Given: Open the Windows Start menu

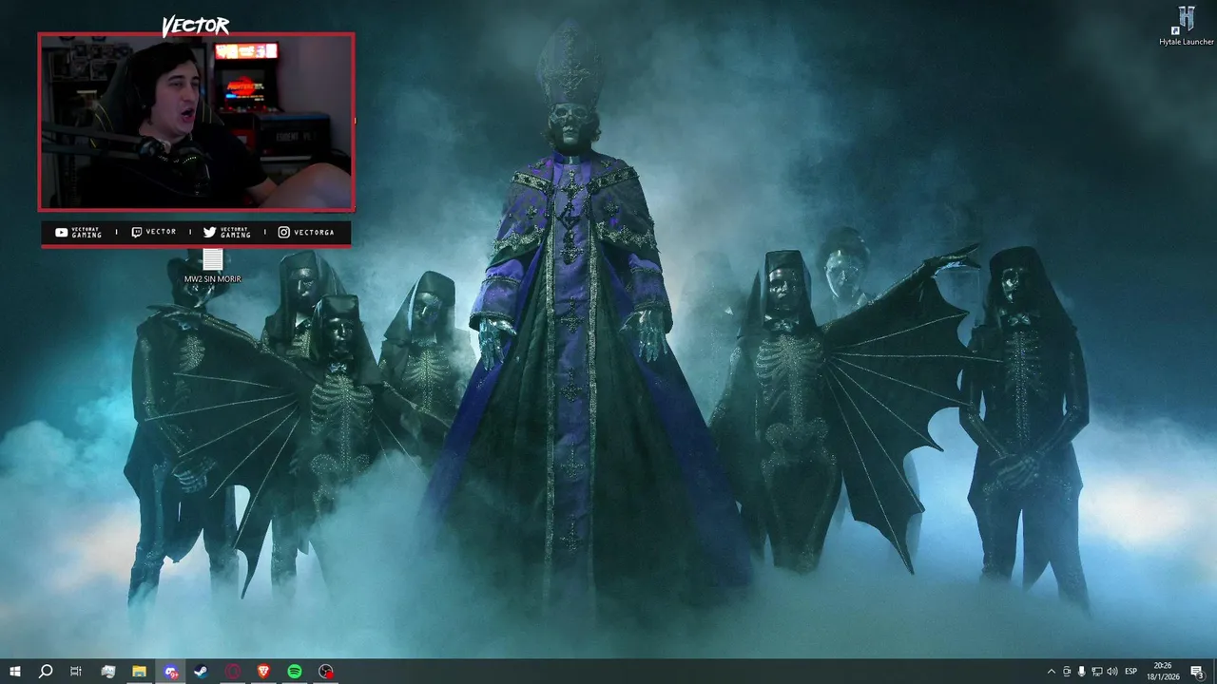Looking at the screenshot, I should [15, 672].
